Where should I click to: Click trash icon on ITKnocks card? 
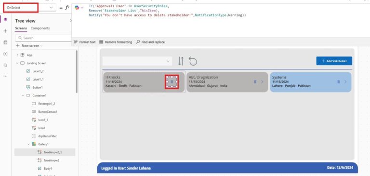point(172,82)
